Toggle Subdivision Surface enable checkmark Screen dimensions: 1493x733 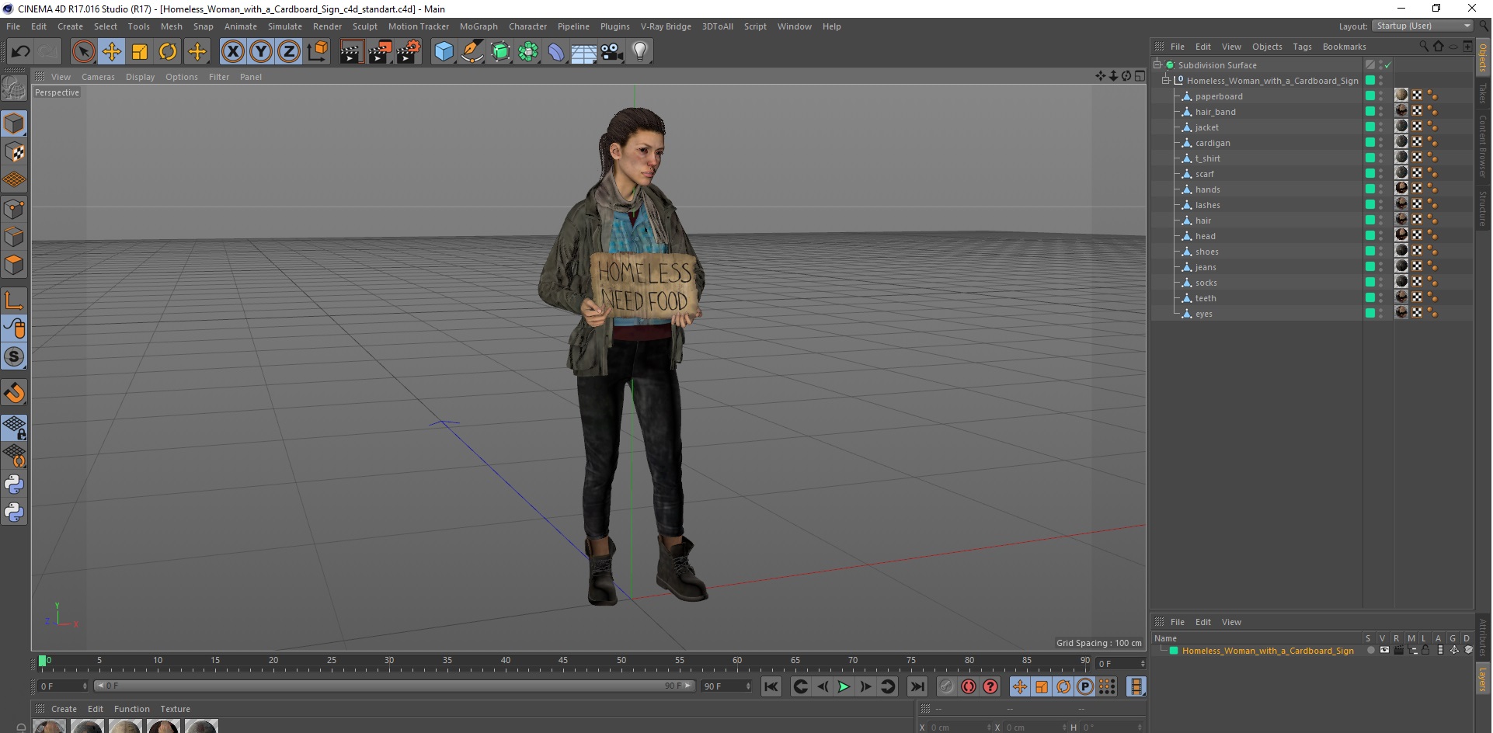point(1388,65)
